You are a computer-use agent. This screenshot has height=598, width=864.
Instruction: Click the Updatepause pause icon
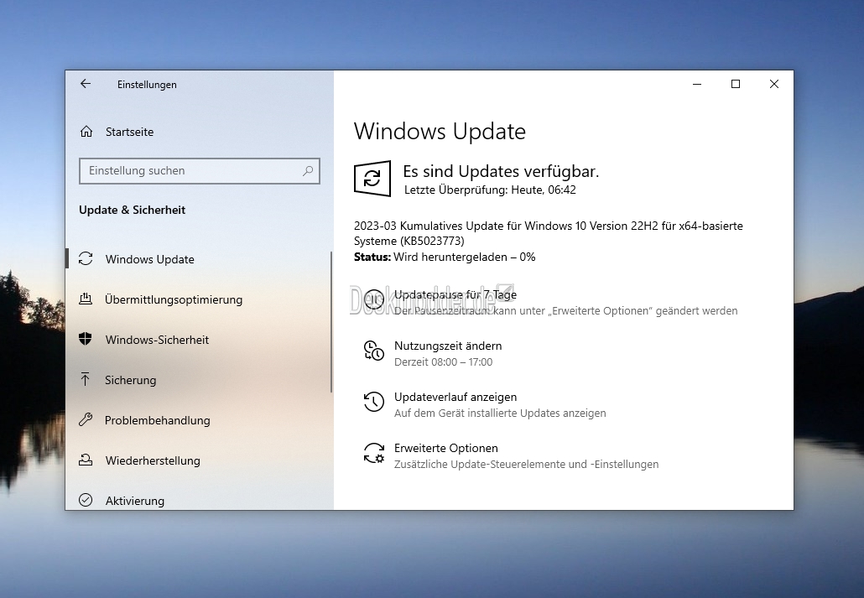tap(374, 299)
